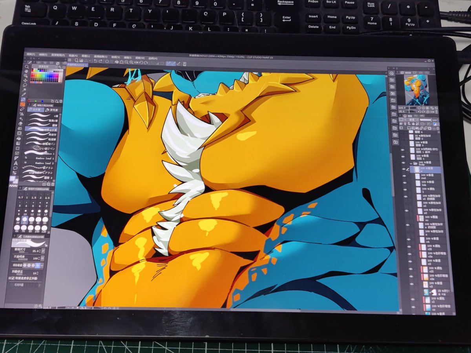
Task: Open the 檔案(F) menu
Action: pos(31,54)
